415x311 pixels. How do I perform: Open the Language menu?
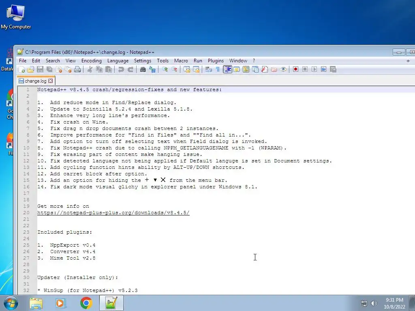click(x=118, y=61)
